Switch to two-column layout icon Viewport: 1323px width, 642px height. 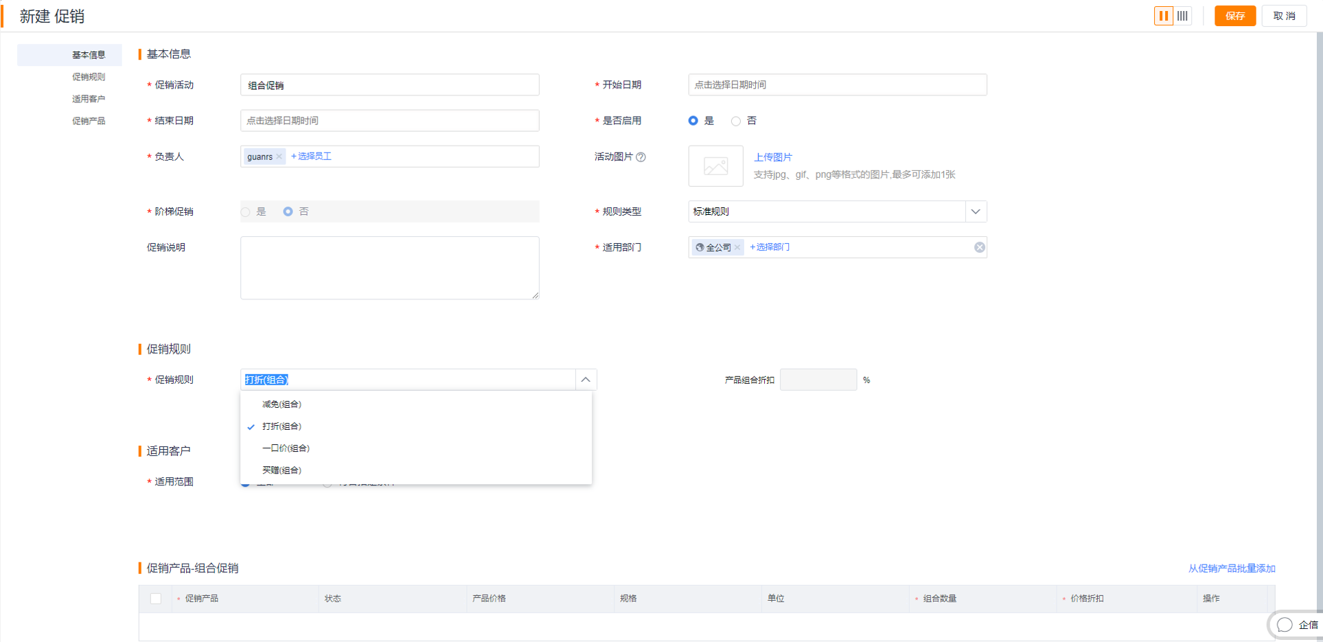click(1163, 16)
